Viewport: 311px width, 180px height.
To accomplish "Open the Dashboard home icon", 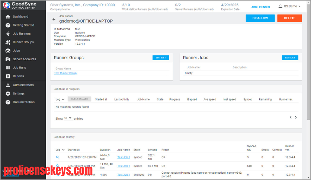I will [8, 17].
